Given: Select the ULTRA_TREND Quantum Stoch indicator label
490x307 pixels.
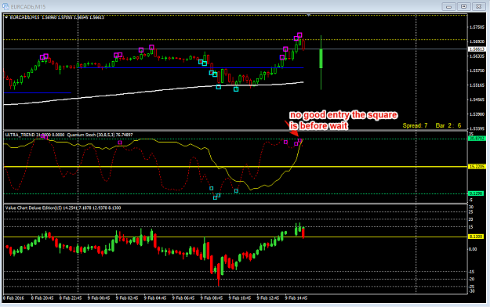Looking at the screenshot, I should pos(69,135).
